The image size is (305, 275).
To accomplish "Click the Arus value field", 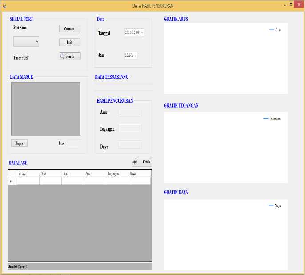I will click(x=130, y=112).
